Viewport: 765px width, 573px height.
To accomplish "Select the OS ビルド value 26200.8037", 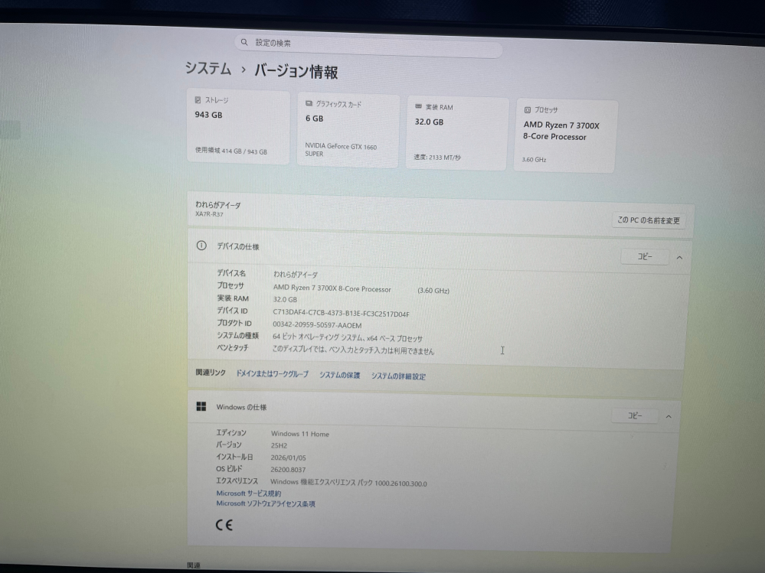I will [x=288, y=469].
